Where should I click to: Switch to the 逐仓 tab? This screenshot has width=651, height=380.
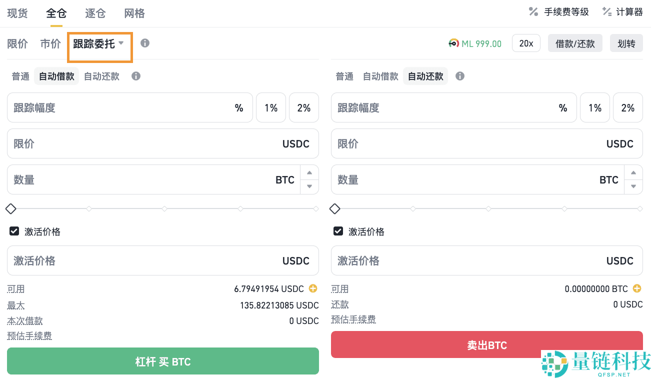[x=94, y=13]
